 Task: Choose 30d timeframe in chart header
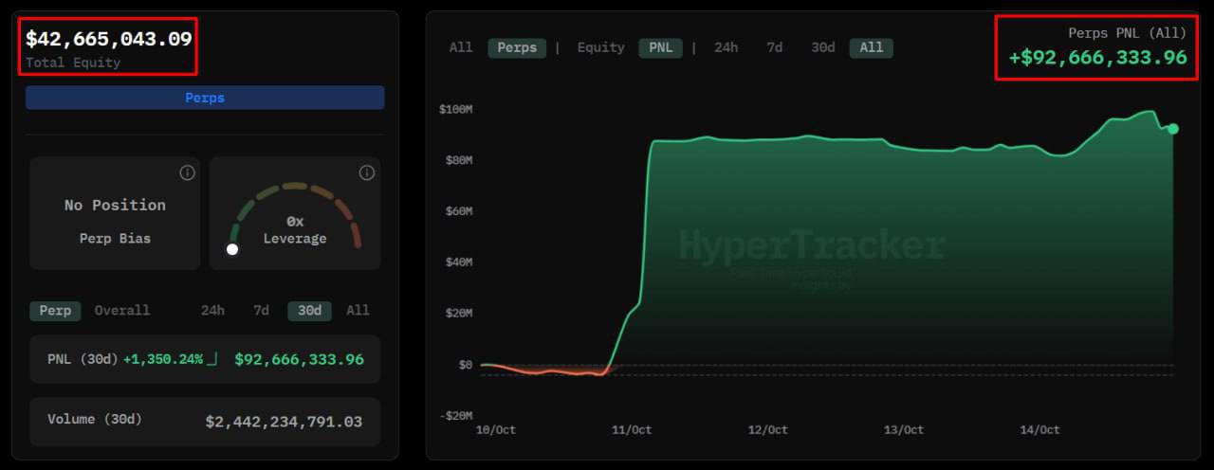822,47
